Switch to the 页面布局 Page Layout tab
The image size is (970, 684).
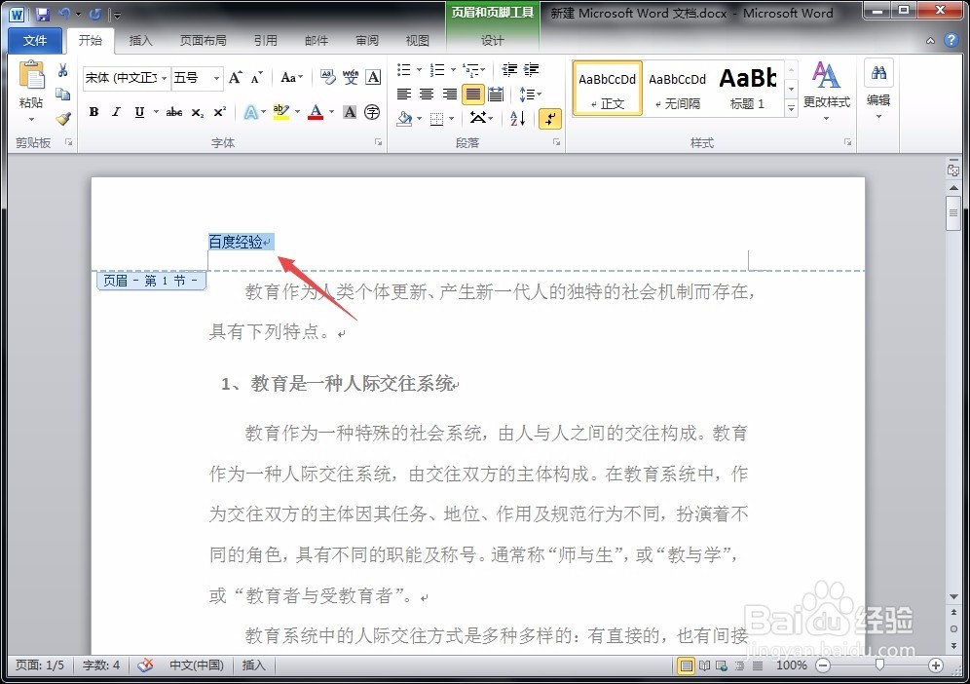coord(203,40)
